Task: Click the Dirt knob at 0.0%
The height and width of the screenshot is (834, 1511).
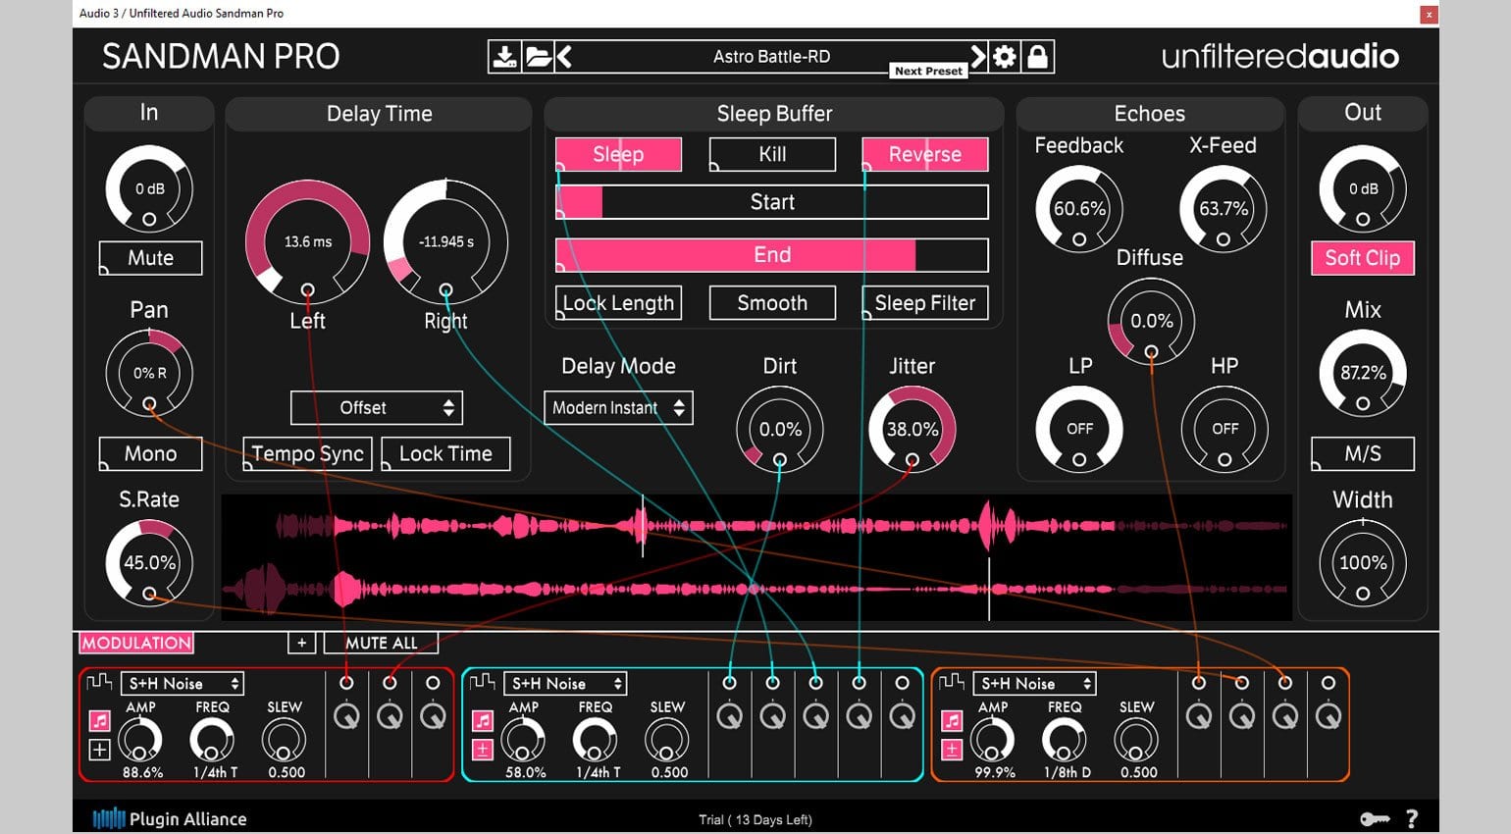Action: (780, 429)
